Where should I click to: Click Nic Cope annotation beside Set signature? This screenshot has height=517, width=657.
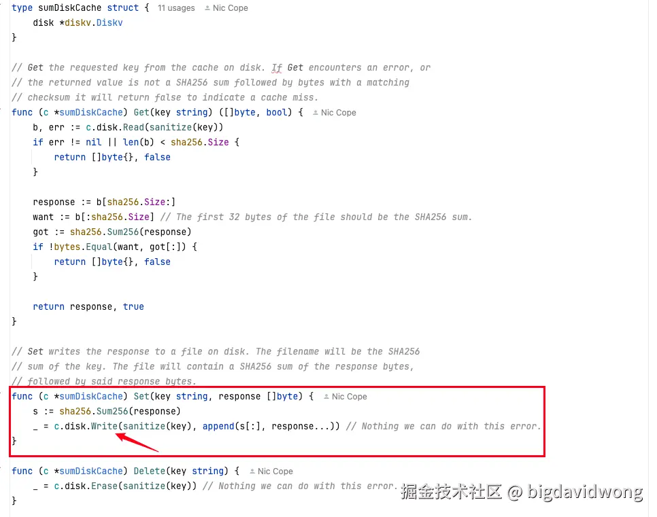tap(350, 397)
